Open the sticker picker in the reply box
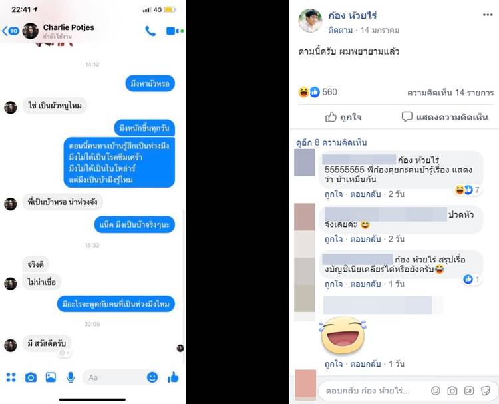This screenshot has height=404, width=499. [x=486, y=391]
